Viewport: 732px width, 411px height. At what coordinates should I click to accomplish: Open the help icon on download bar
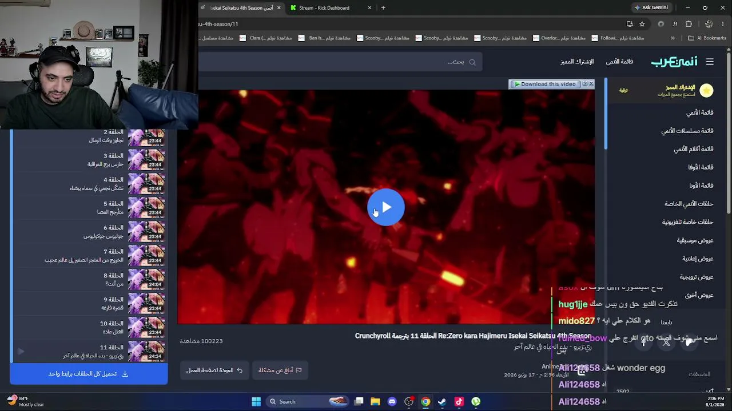click(x=585, y=84)
